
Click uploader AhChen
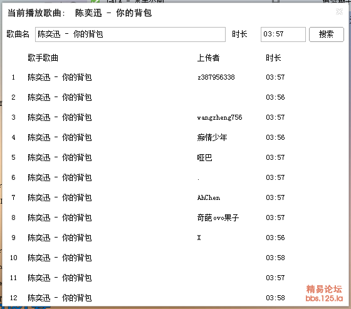(x=209, y=197)
